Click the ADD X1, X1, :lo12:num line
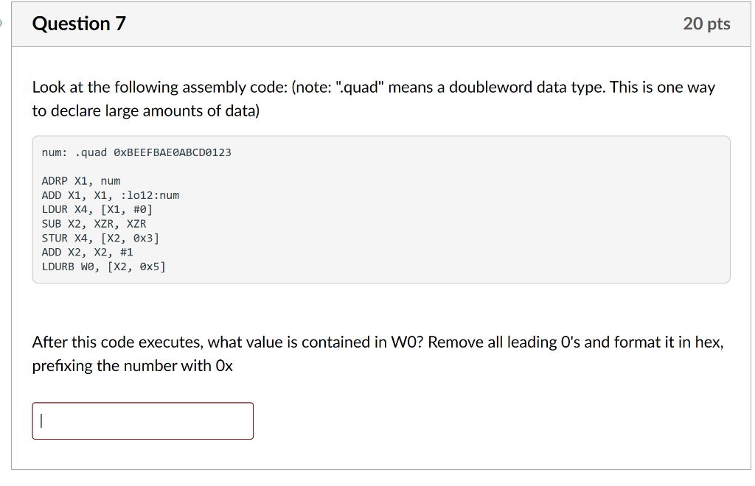Viewport: 755px width, 486px height. pos(111,194)
